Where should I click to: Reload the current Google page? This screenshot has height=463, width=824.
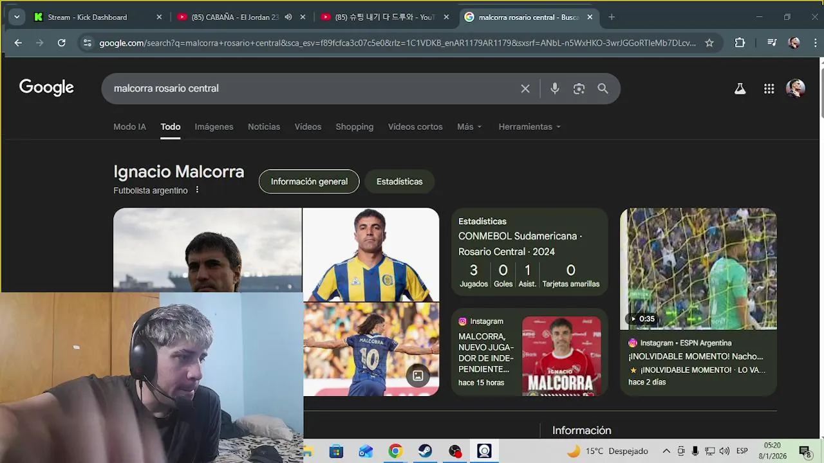pyautogui.click(x=61, y=43)
